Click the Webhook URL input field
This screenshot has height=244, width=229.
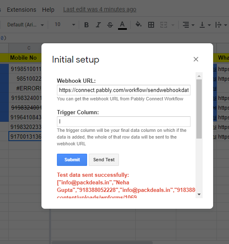pyautogui.click(x=124, y=90)
